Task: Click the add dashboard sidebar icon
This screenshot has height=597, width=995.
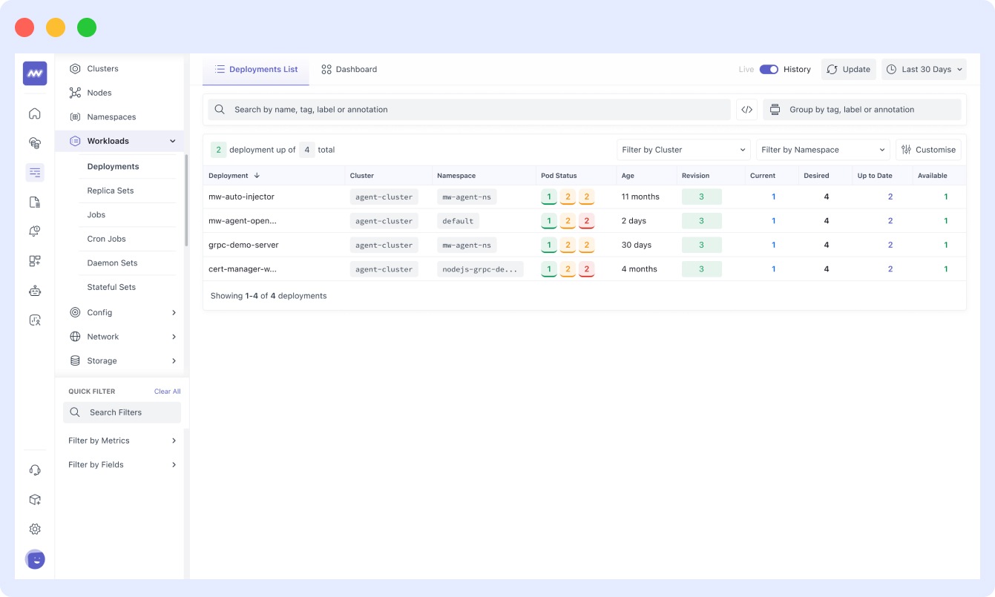Action: pos(34,260)
